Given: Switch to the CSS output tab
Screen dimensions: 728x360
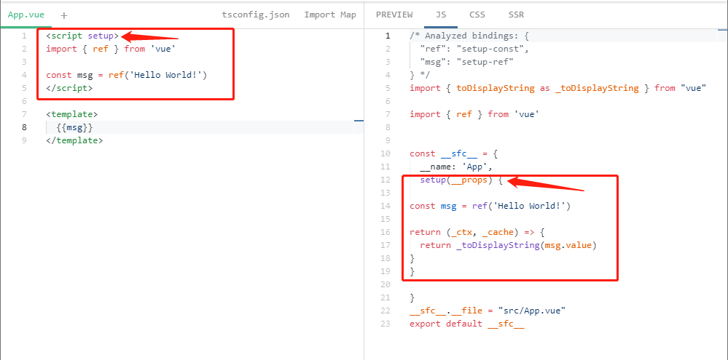Looking at the screenshot, I should coord(477,15).
